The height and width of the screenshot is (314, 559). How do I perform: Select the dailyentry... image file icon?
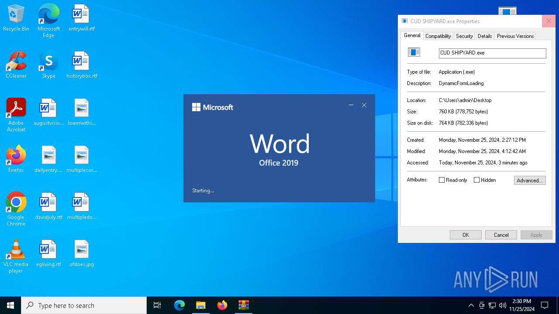point(48,160)
